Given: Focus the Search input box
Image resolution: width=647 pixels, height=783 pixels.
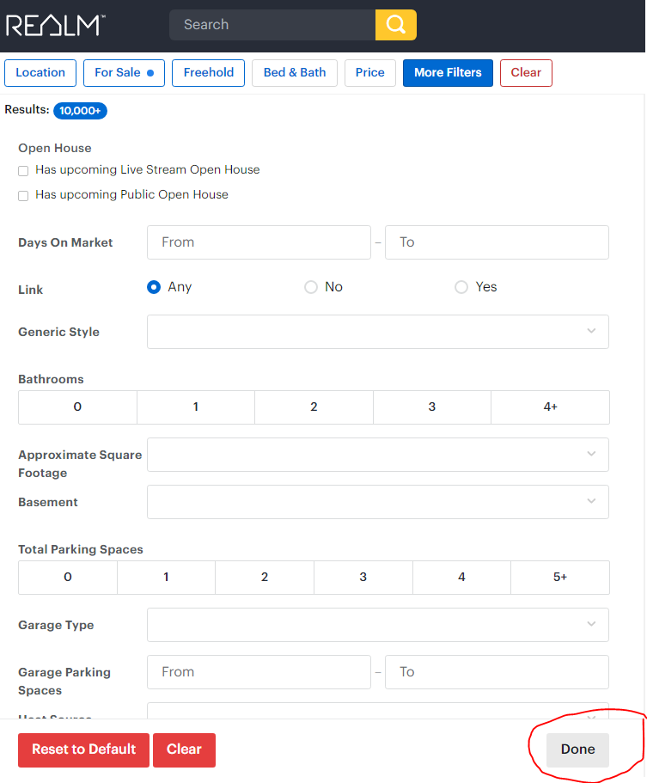Looking at the screenshot, I should coord(272,25).
